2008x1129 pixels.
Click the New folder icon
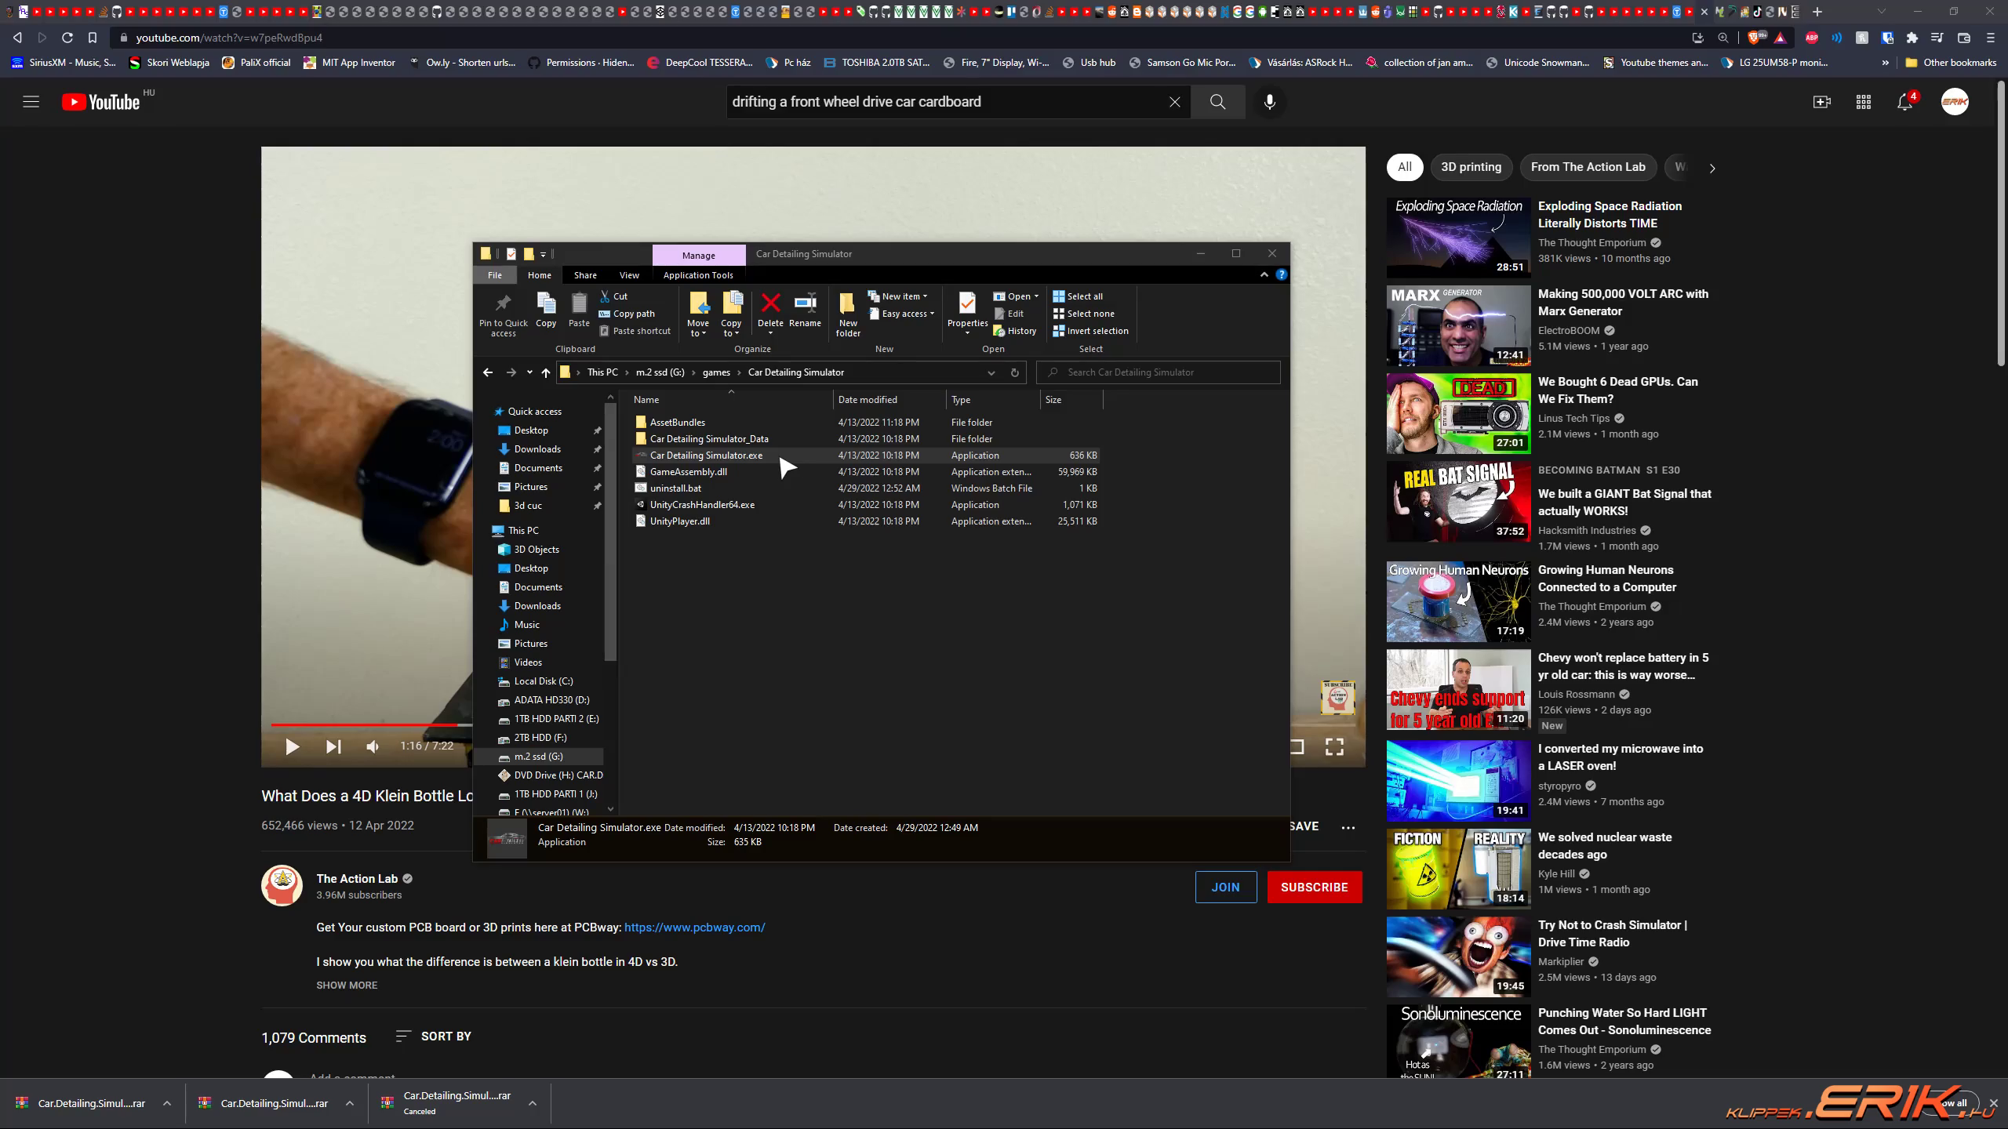tap(847, 304)
